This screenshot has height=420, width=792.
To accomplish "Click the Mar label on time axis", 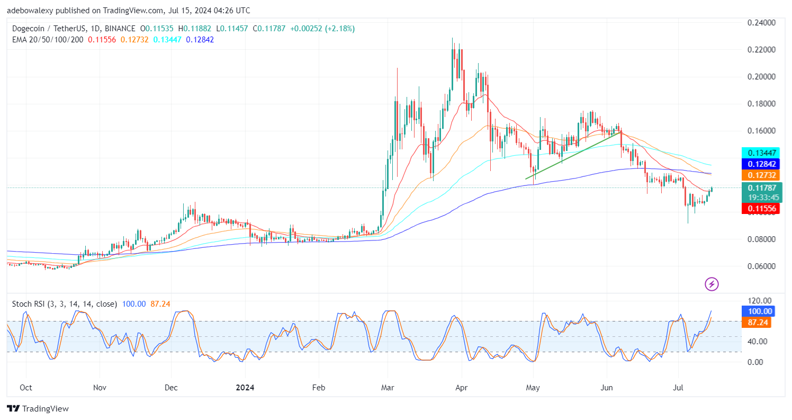I will [388, 388].
